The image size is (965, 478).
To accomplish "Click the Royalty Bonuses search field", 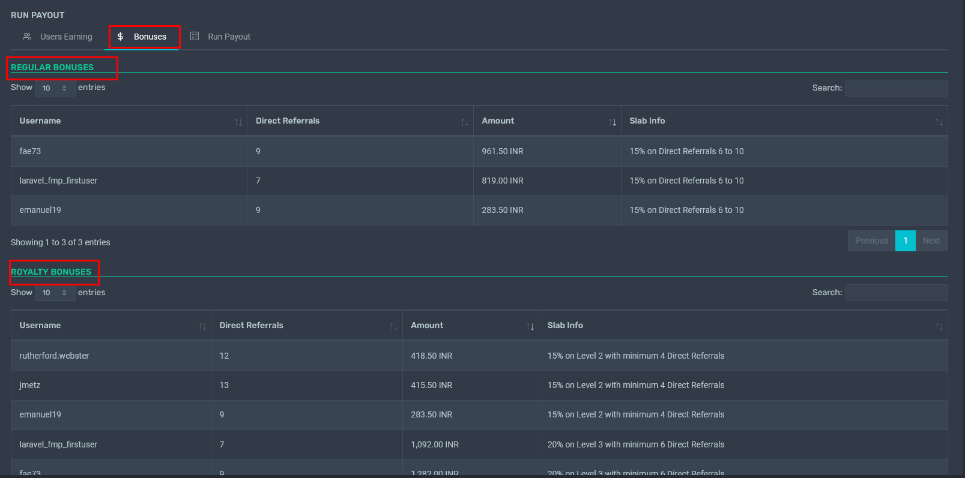I will [x=896, y=293].
